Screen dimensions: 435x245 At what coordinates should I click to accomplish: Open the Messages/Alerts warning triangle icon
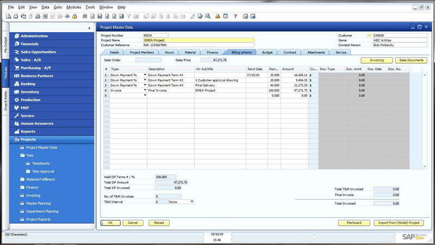tap(217, 16)
